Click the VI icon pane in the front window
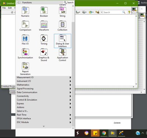147x138 pixels. (135, 10)
